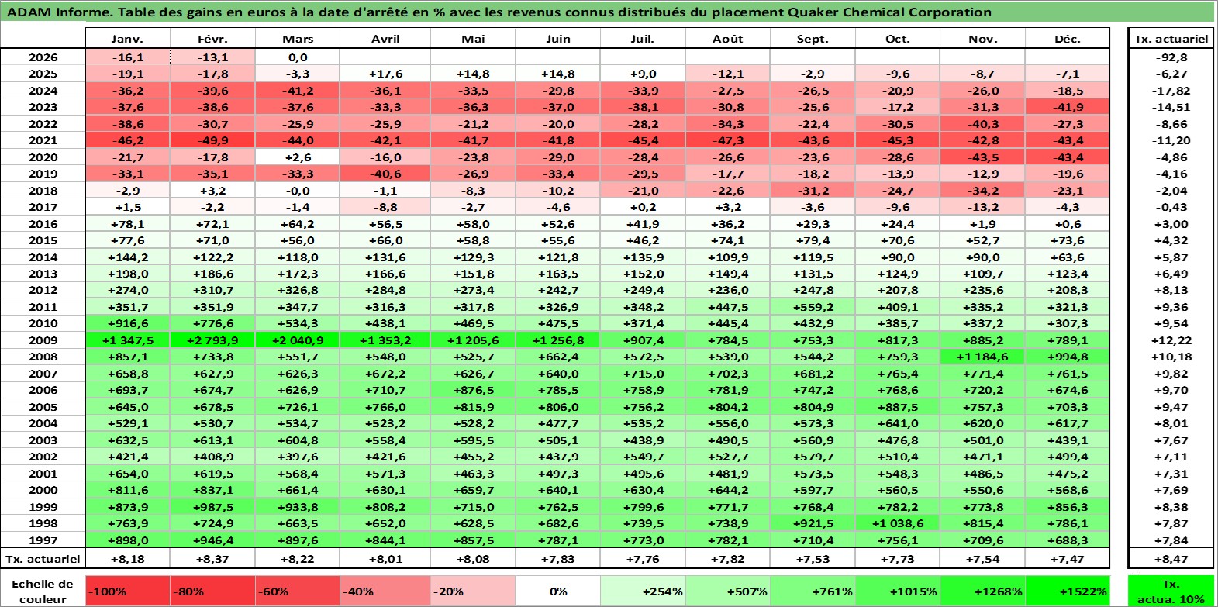This screenshot has height=607, width=1218.
Task: Select the +1 347,5 cell
Action: point(127,340)
